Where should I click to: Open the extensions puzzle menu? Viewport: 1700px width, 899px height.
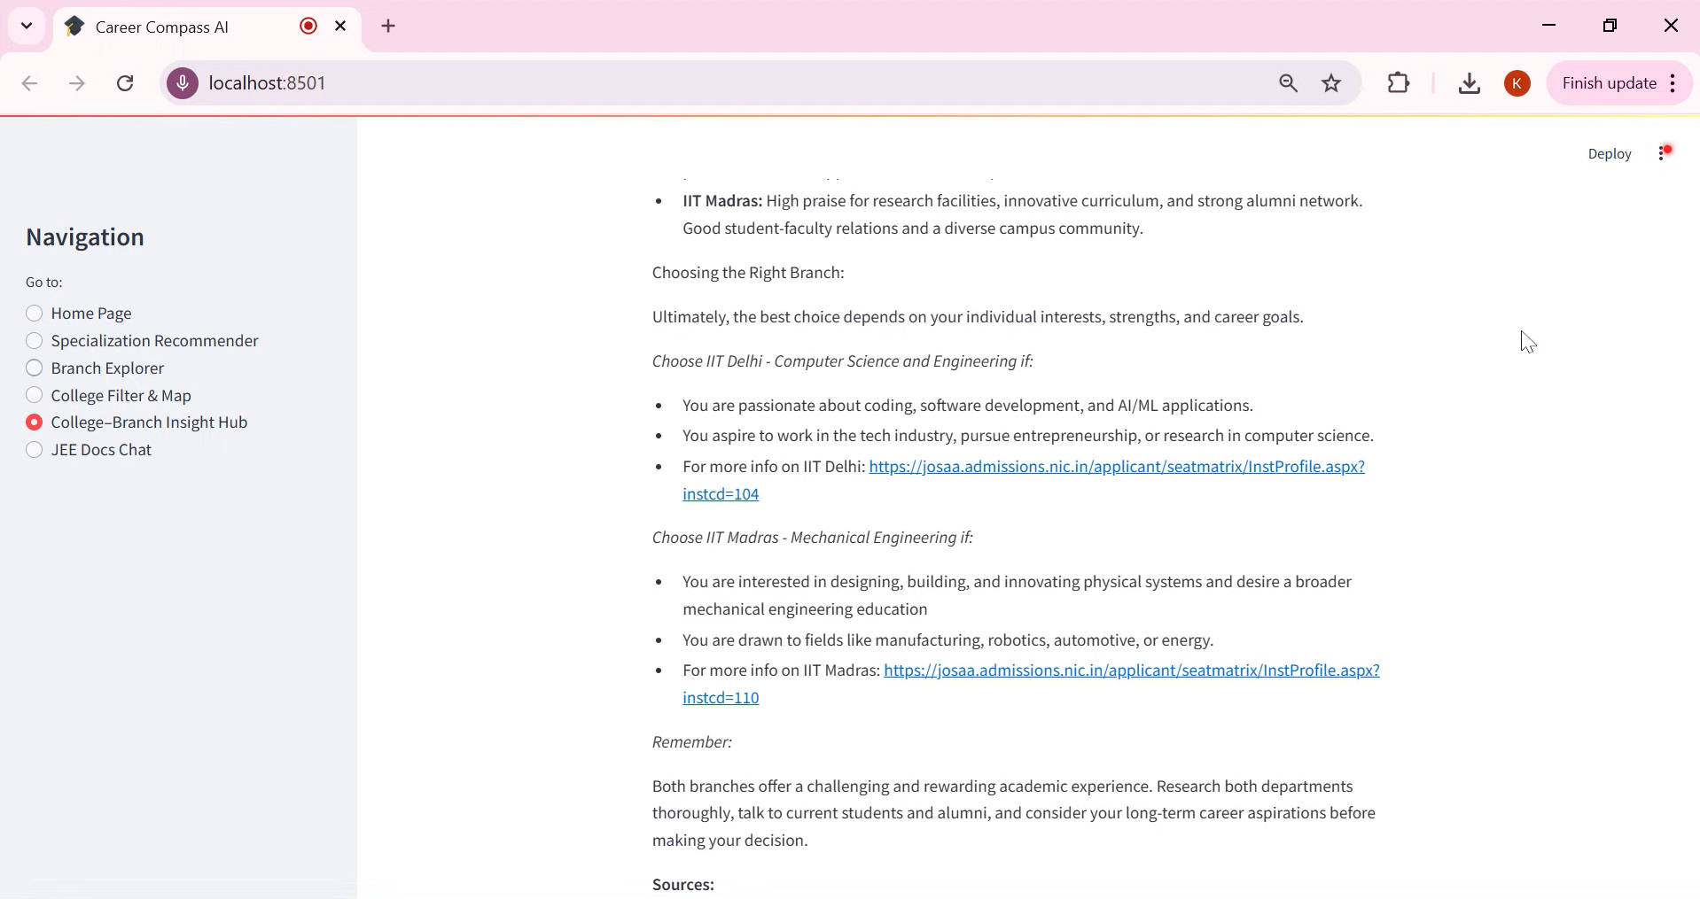[1400, 83]
